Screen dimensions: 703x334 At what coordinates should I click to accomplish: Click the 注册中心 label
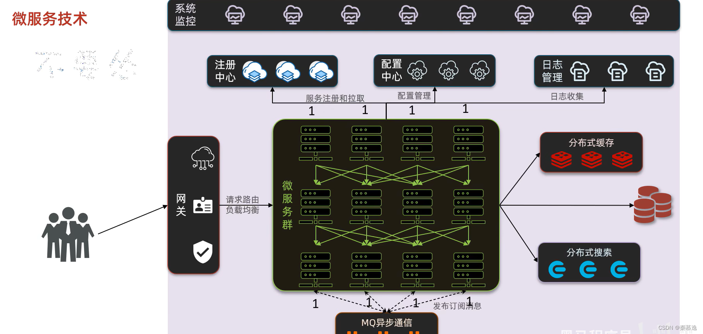click(225, 71)
